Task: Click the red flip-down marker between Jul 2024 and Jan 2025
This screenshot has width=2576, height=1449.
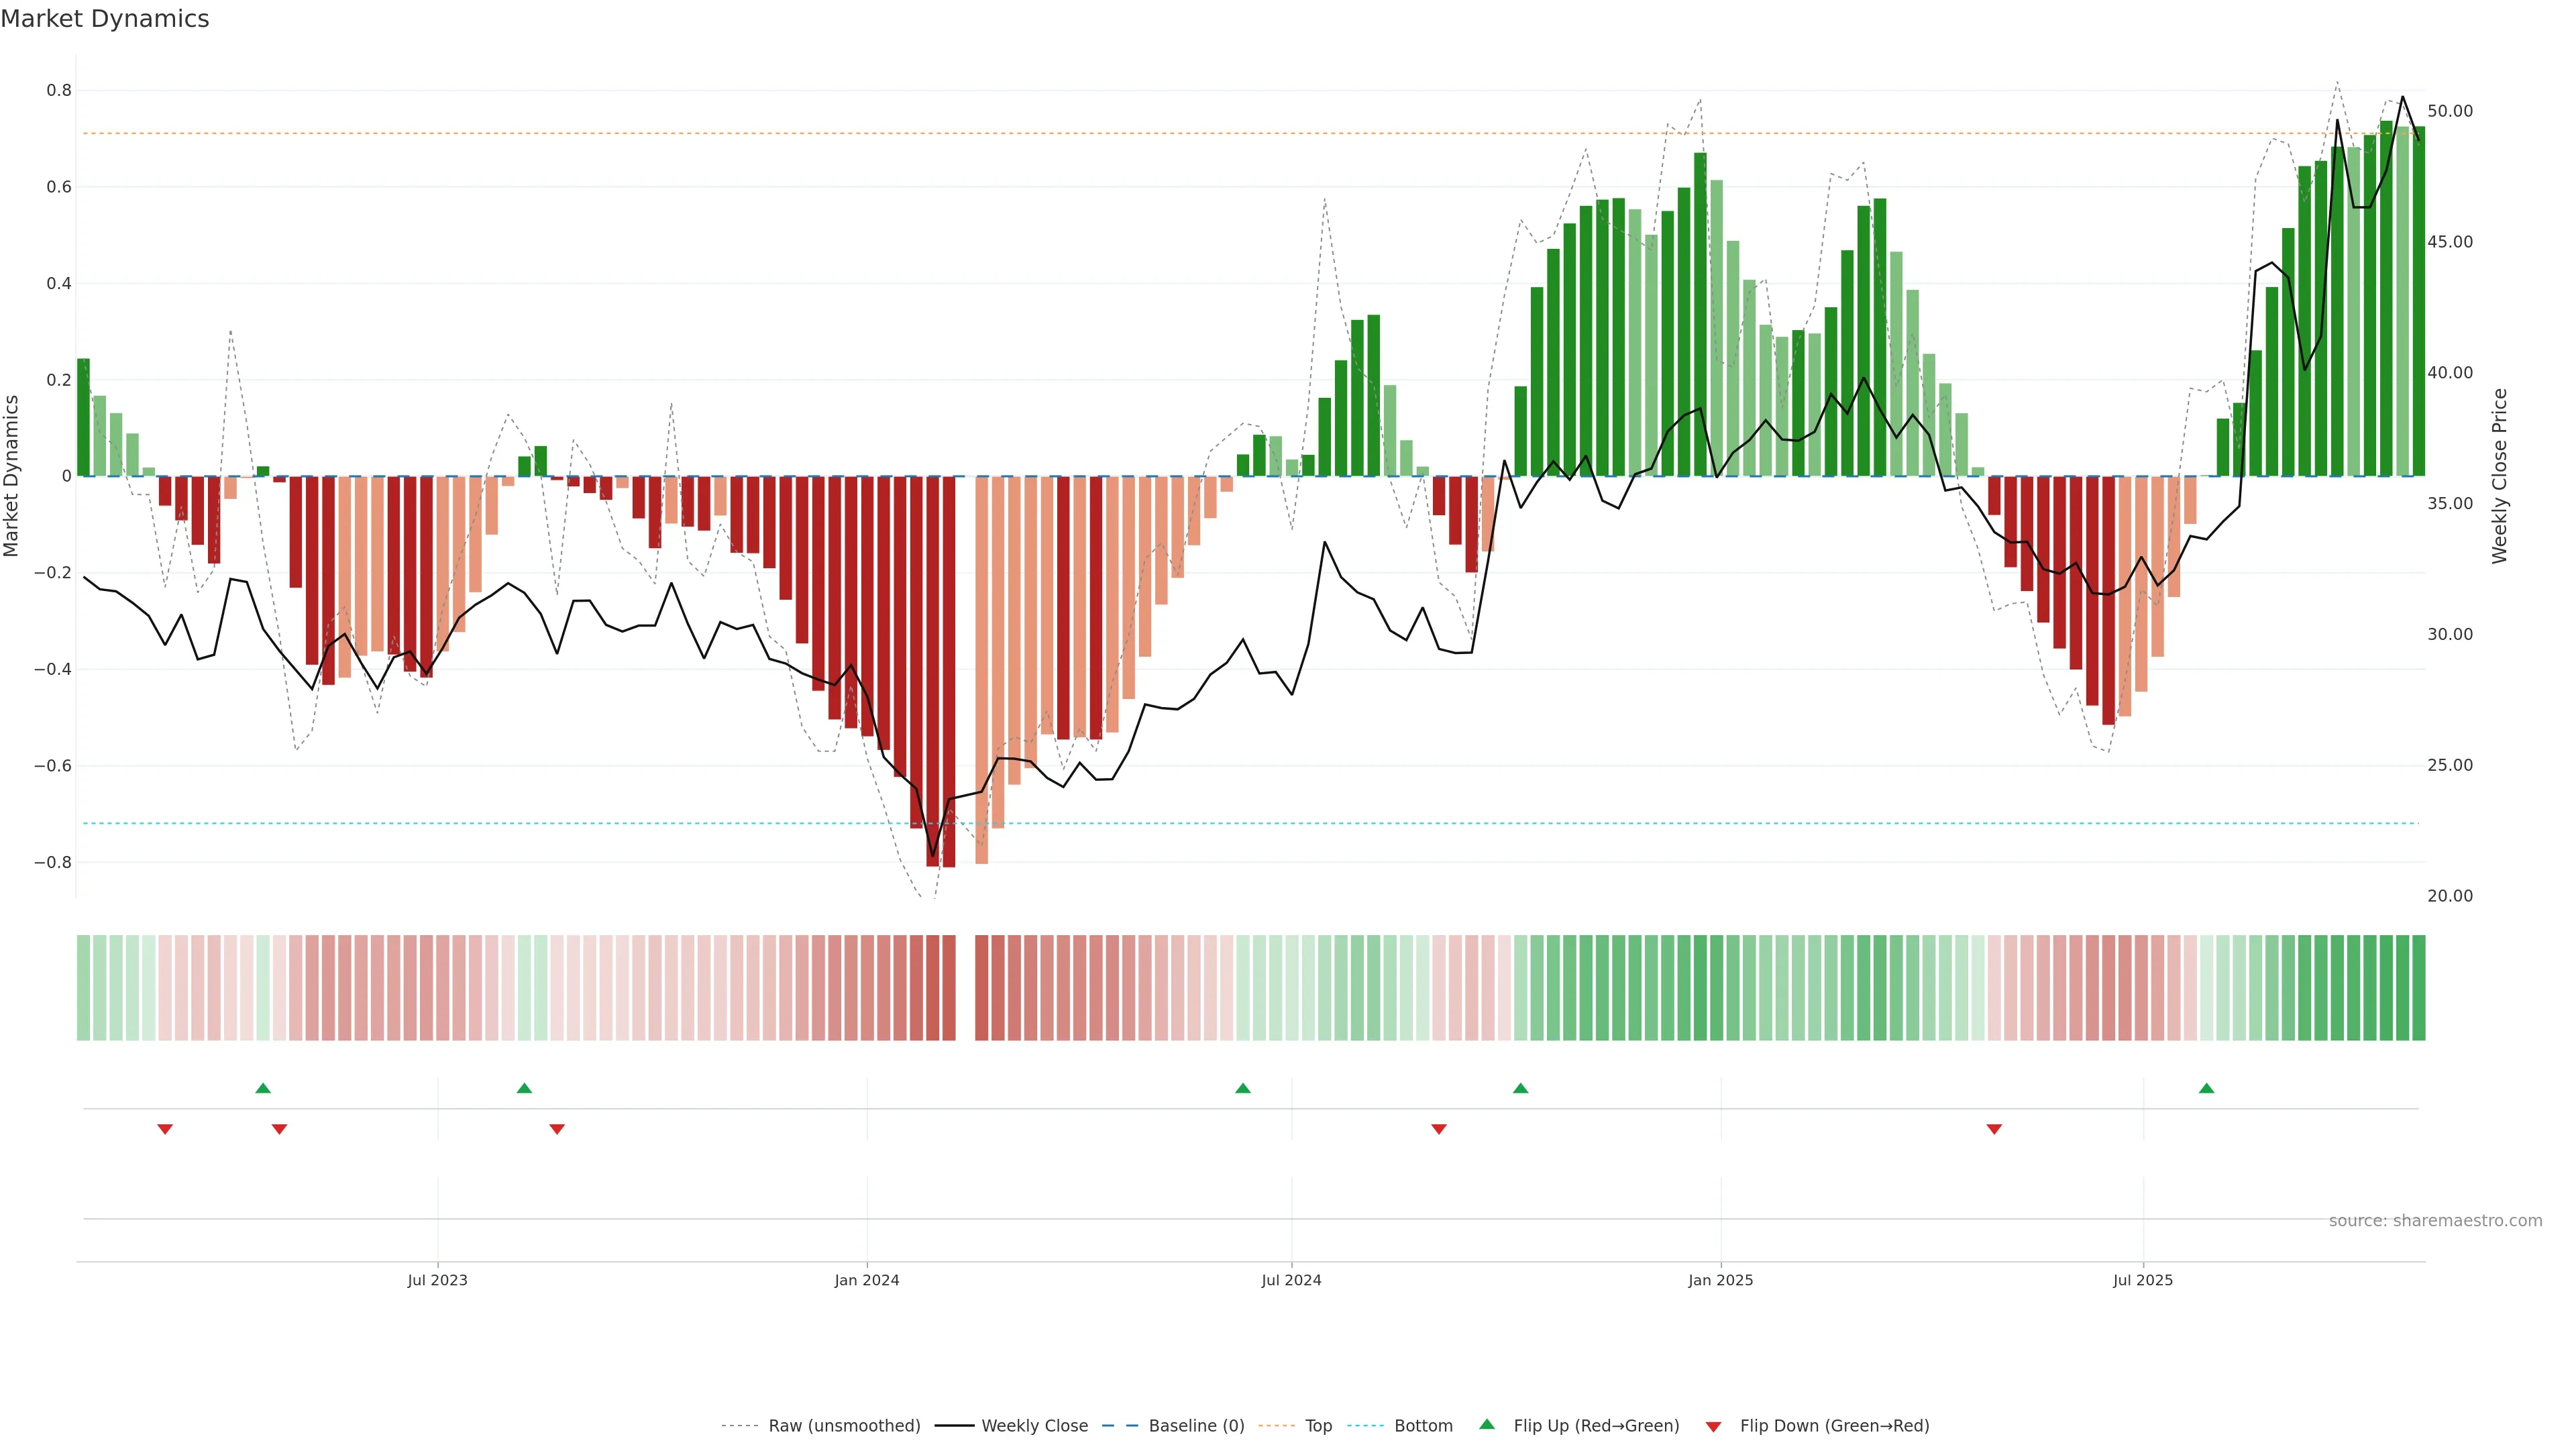Action: pos(1439,1129)
